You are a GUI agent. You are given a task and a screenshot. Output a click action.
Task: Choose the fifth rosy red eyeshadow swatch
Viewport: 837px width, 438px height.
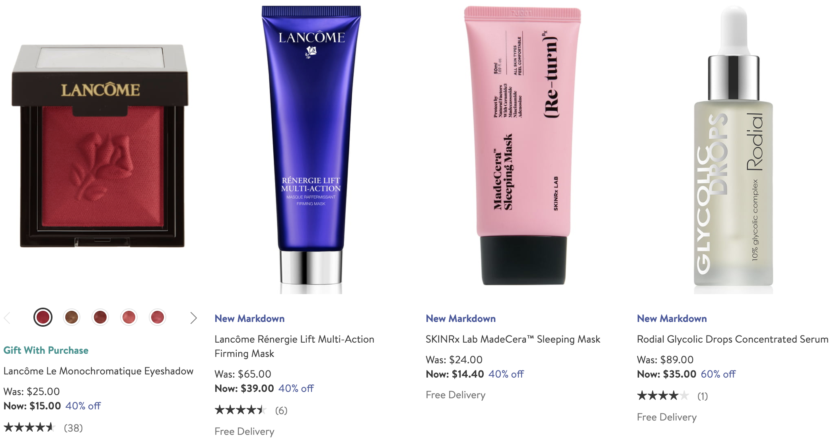pyautogui.click(x=158, y=317)
